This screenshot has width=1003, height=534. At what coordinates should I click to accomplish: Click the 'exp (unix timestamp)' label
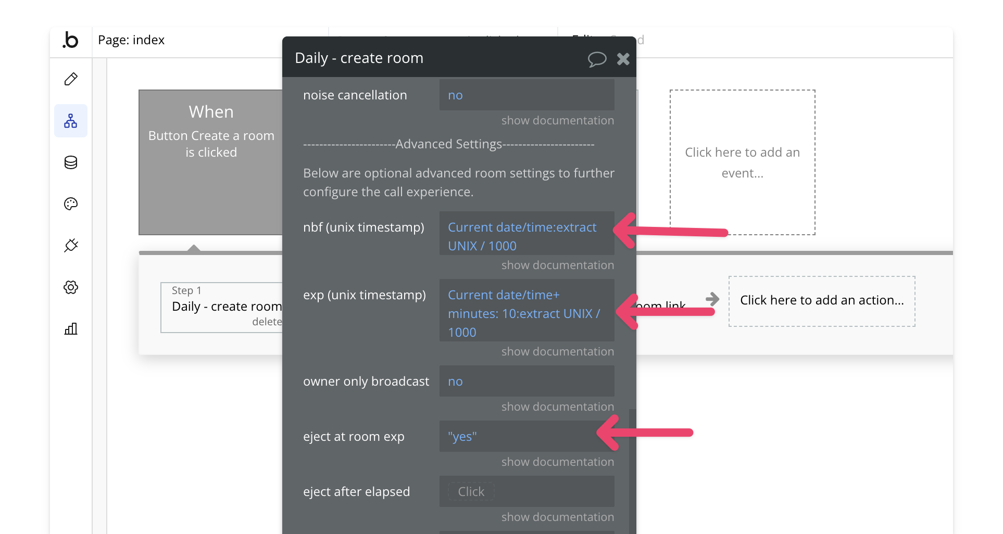[x=365, y=295]
